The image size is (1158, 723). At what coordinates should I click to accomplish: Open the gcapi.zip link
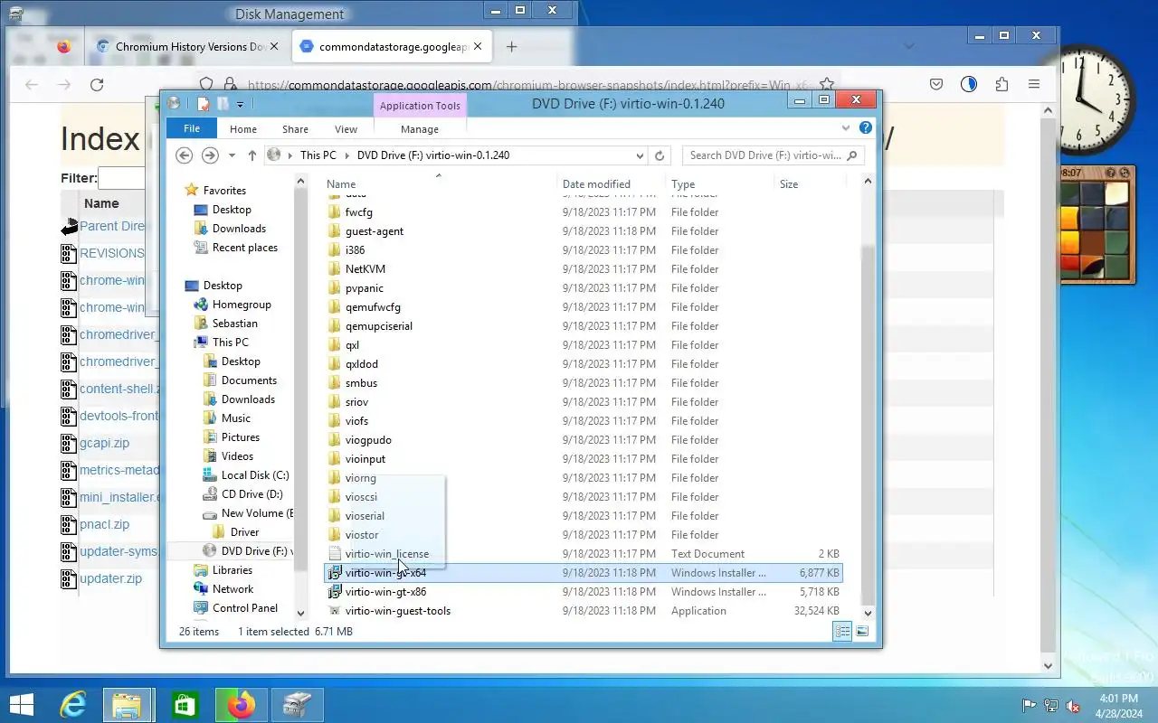pyautogui.click(x=104, y=443)
